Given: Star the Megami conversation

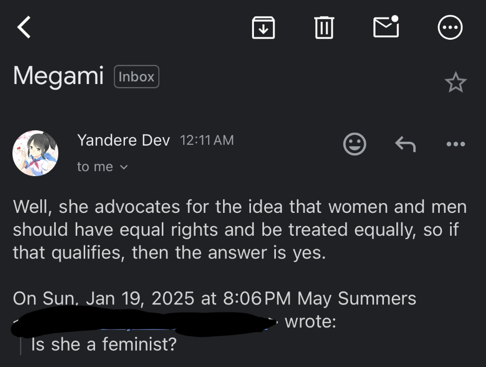Looking at the screenshot, I should coord(455,83).
